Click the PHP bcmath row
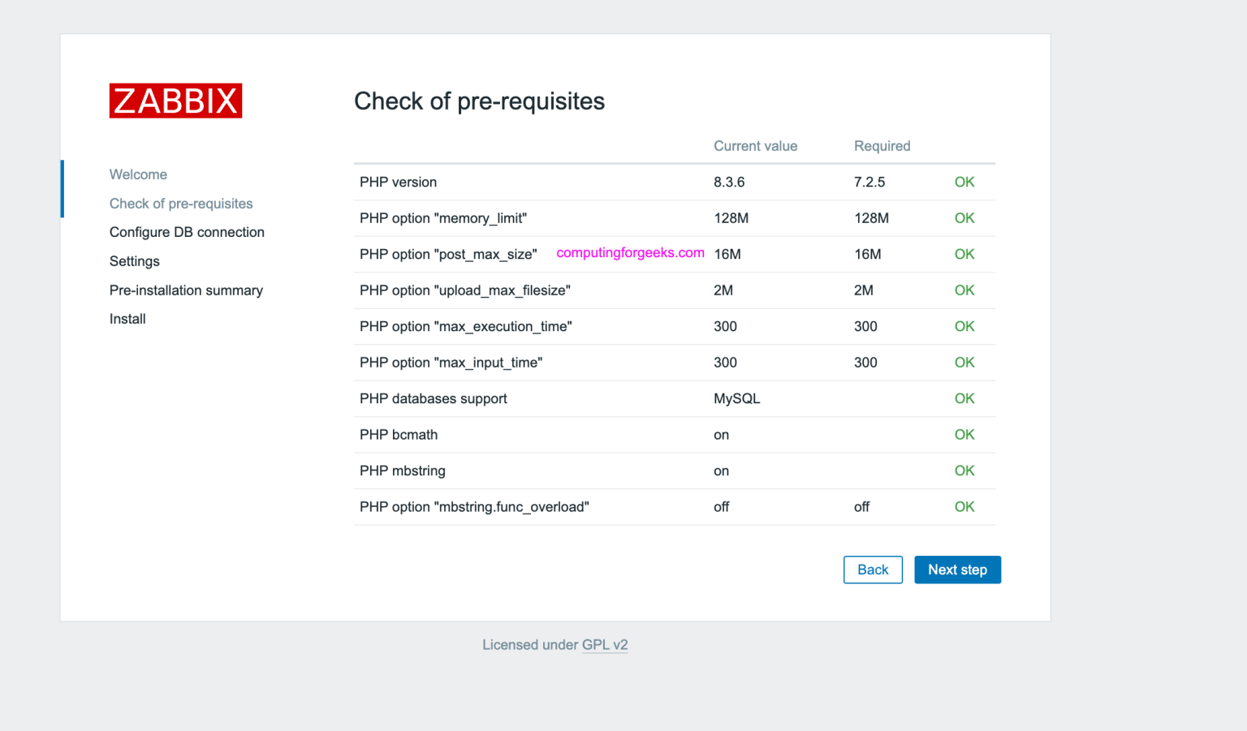This screenshot has width=1247, height=731. click(399, 434)
